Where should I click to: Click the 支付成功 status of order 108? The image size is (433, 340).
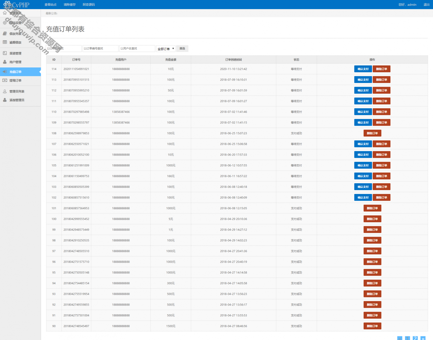coord(296,133)
